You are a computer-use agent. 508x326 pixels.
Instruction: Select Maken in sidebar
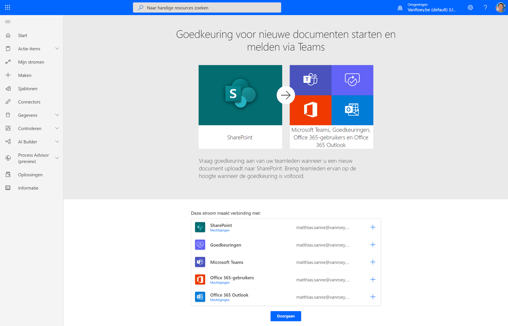[25, 75]
